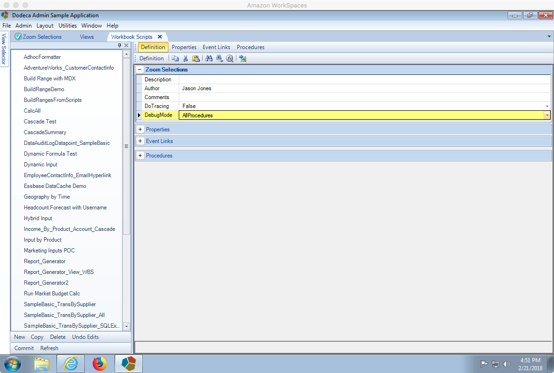Select Cascade Test script
Screen dimensions: 554x373
click(40, 122)
